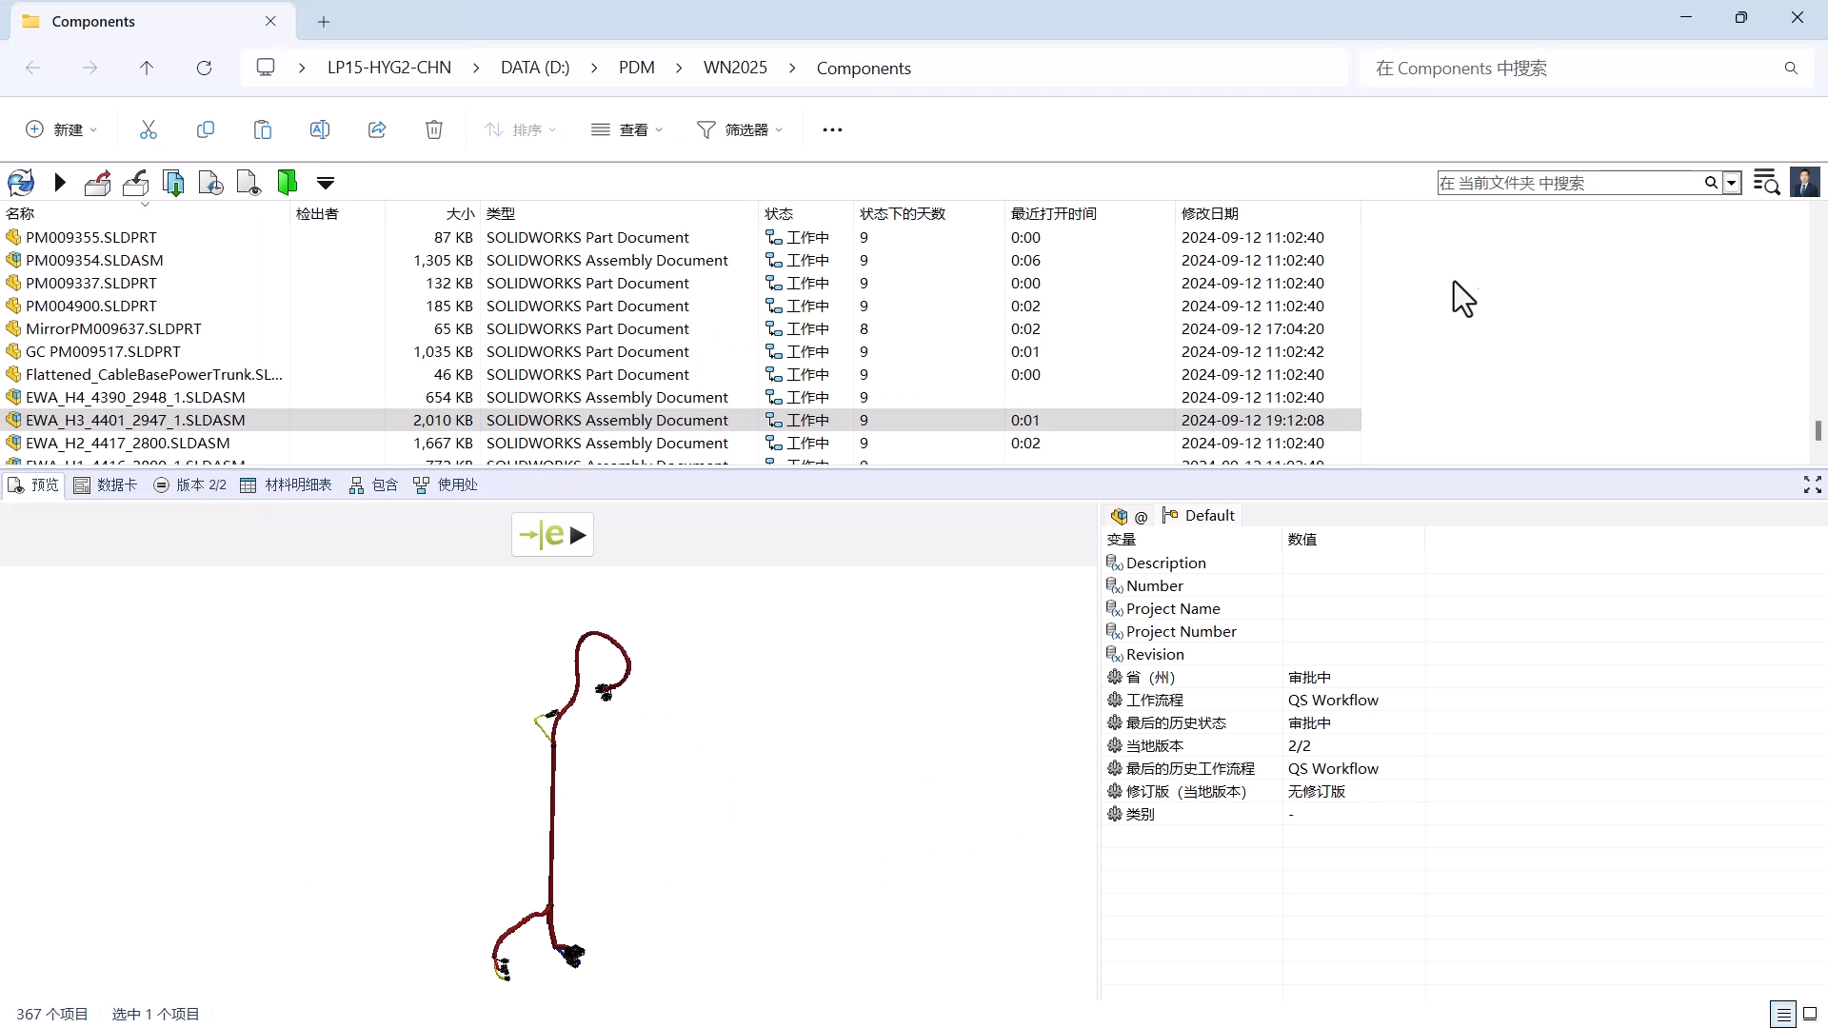Switch to large thumbnails view icon in the status bar
1828x1028 pixels.
[x=1810, y=1015]
